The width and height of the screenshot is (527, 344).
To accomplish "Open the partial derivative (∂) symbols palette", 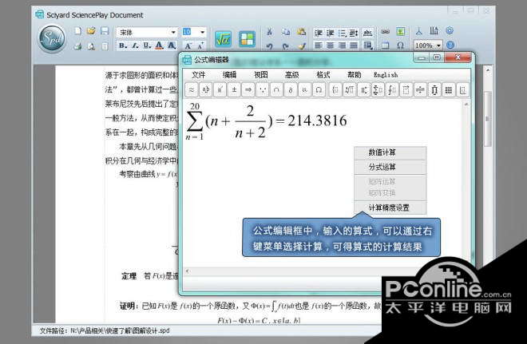I will tap(291, 90).
